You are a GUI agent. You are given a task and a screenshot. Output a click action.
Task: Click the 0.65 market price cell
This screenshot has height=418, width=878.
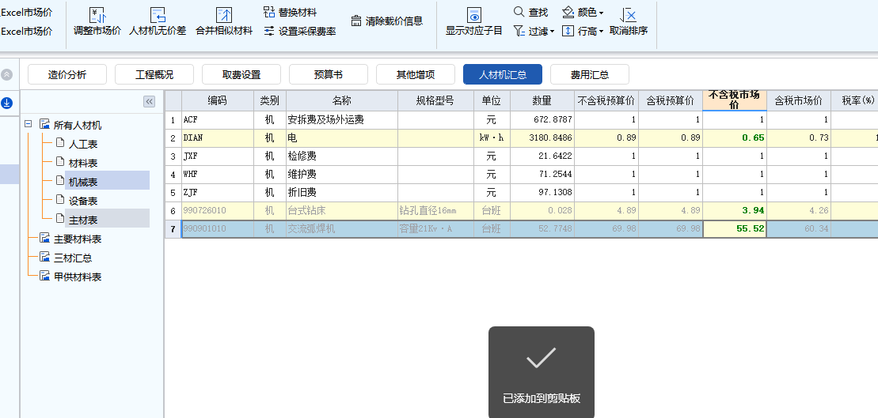(x=735, y=138)
